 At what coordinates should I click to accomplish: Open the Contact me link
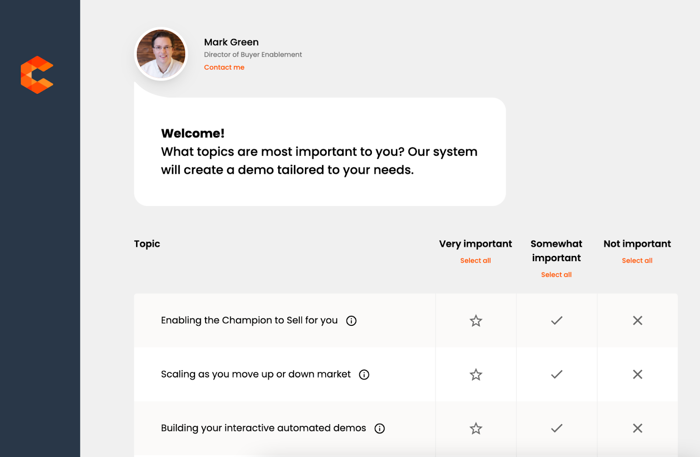[x=224, y=67]
